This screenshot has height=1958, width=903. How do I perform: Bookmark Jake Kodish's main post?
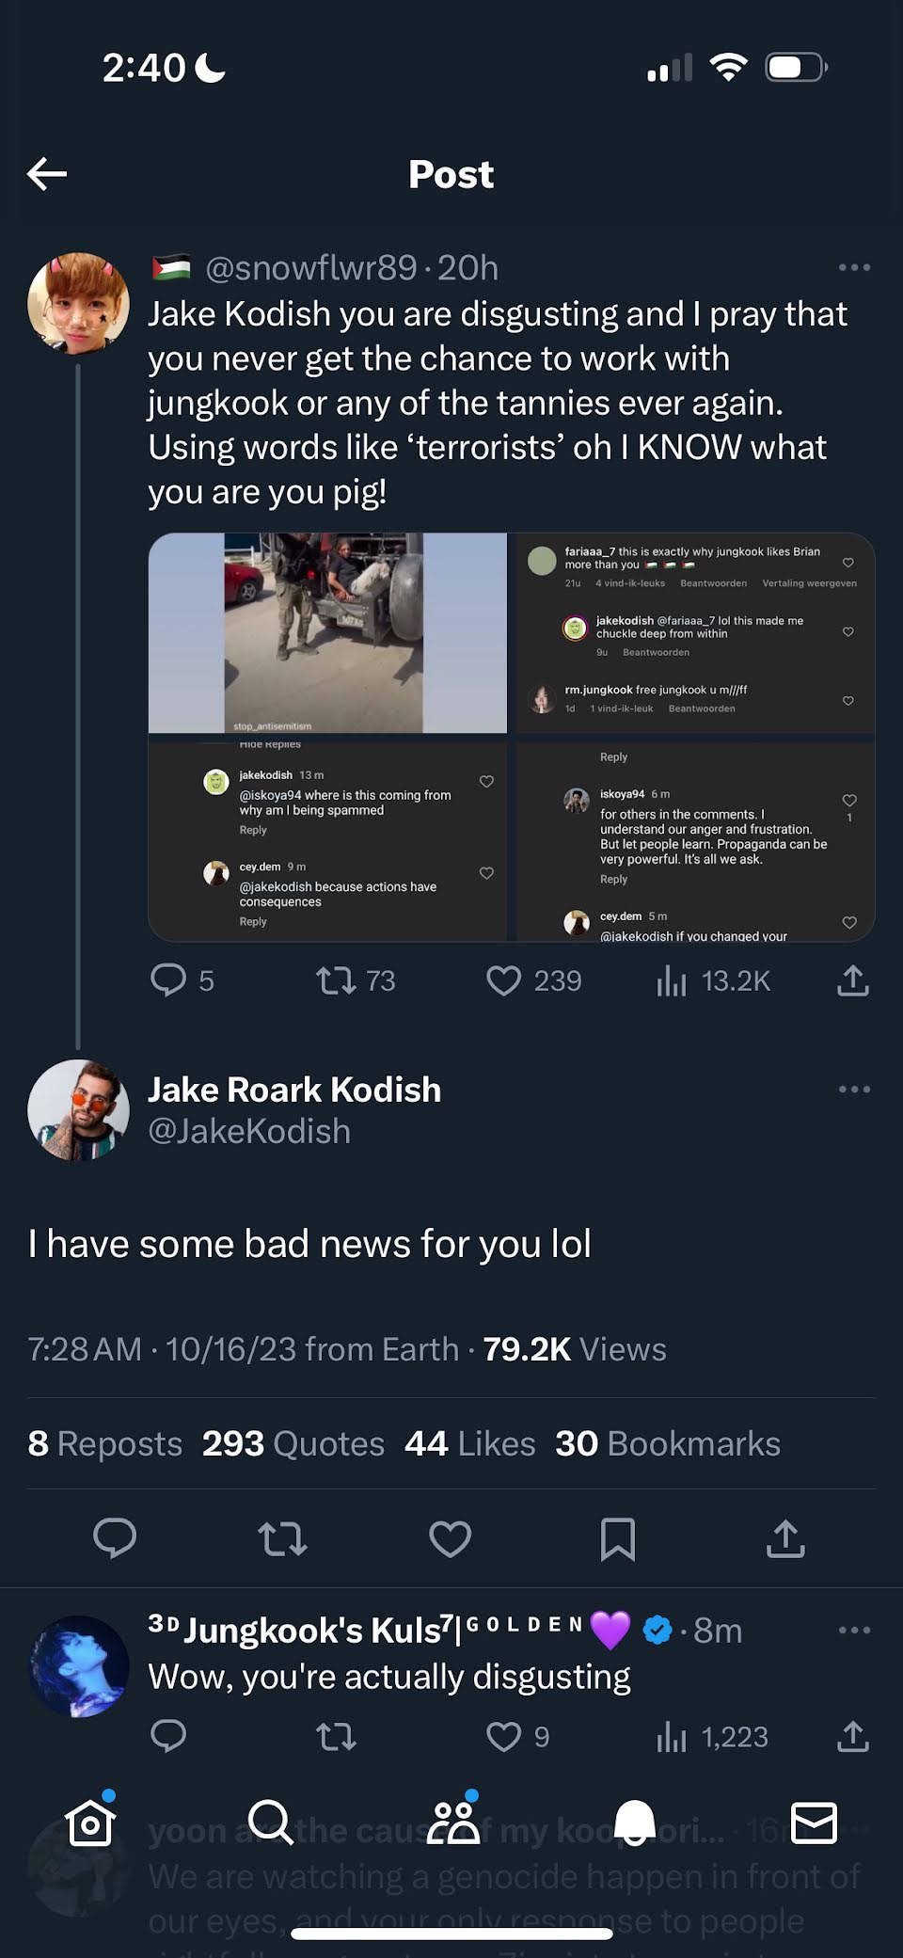coord(618,1538)
